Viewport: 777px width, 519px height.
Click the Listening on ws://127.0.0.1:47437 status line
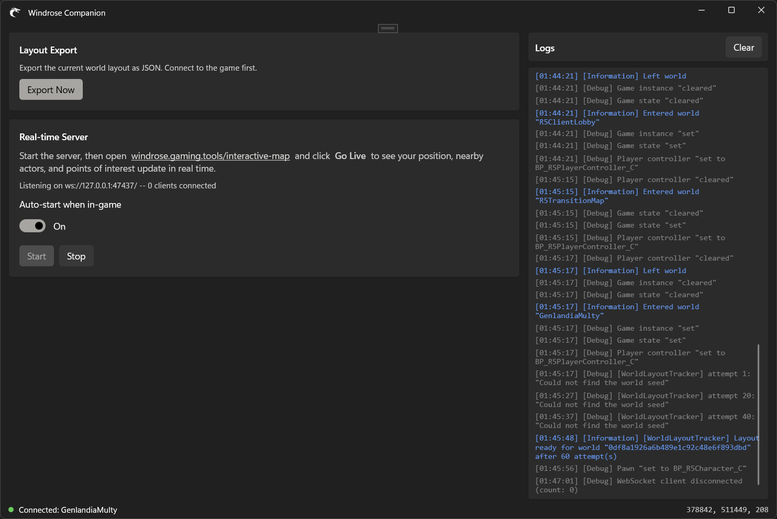coord(118,186)
